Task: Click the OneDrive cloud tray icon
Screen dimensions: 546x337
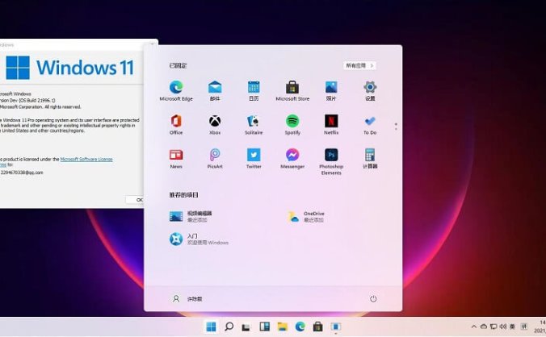Action: [x=484, y=327]
